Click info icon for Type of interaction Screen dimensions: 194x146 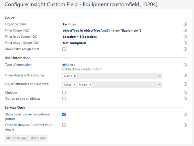(185, 65)
